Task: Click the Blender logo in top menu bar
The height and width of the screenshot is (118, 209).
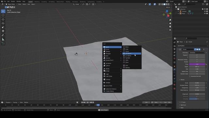Action: [2, 1]
